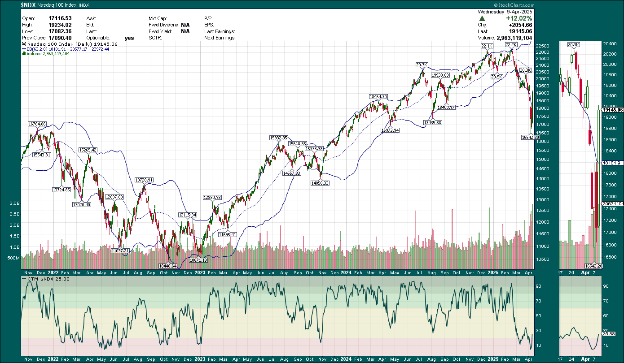
Task: Click the 25.88 CTM value tag on the right axis
Action: click(x=609, y=334)
